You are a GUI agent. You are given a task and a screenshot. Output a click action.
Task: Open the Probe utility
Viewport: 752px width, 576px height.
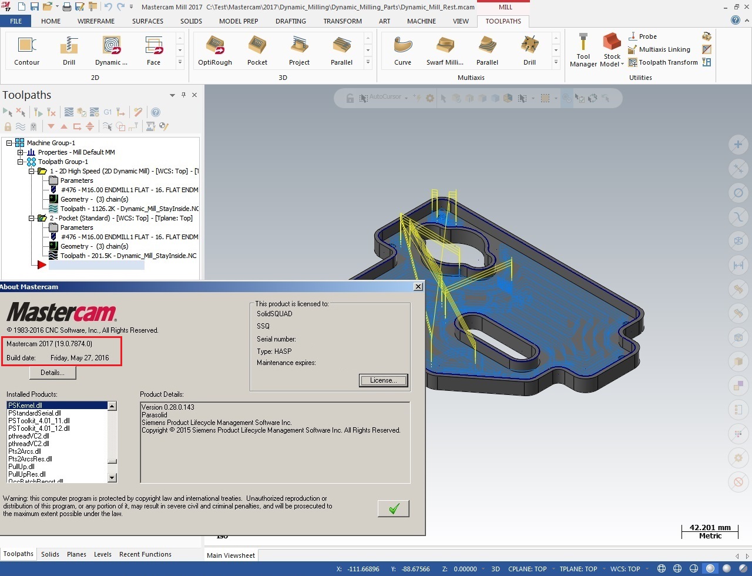pyautogui.click(x=642, y=36)
